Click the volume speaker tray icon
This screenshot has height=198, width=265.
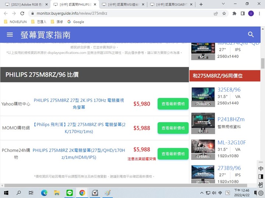214,193
